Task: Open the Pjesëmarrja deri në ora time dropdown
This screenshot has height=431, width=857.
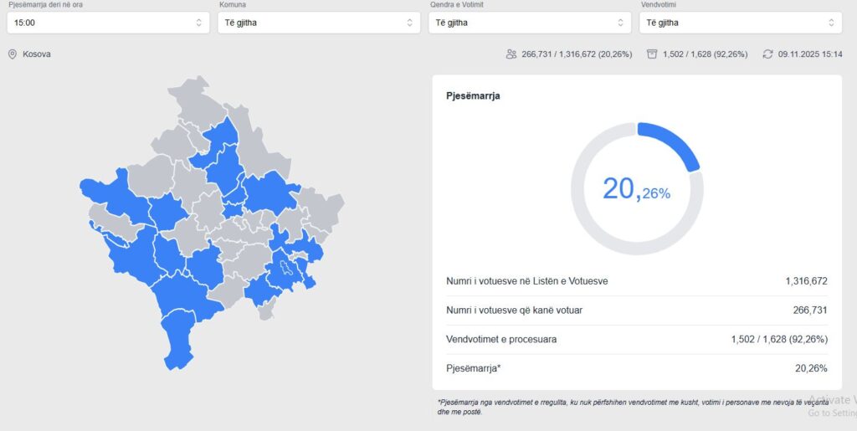Action: [x=107, y=23]
